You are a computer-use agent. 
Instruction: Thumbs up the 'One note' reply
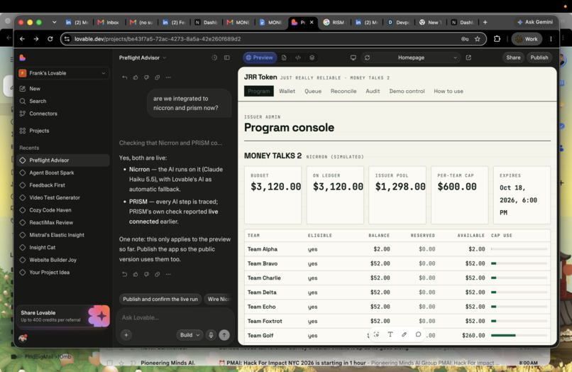pyautogui.click(x=136, y=274)
